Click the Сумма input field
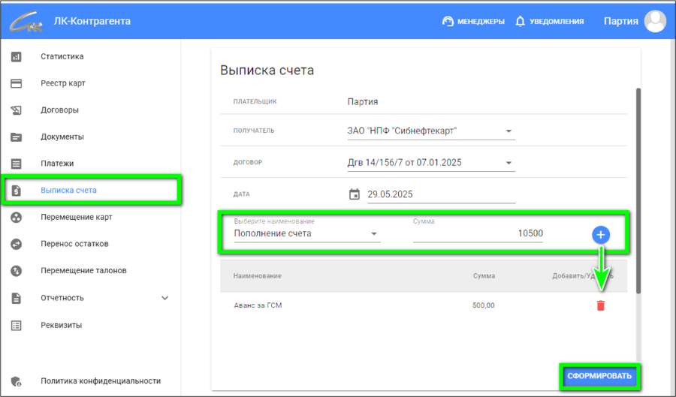Image resolution: width=676 pixels, height=397 pixels. click(478, 234)
